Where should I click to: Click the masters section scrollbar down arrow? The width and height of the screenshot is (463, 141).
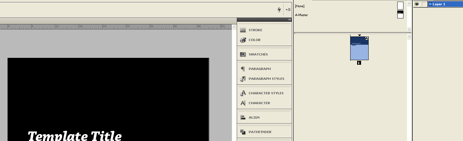coord(409,29)
